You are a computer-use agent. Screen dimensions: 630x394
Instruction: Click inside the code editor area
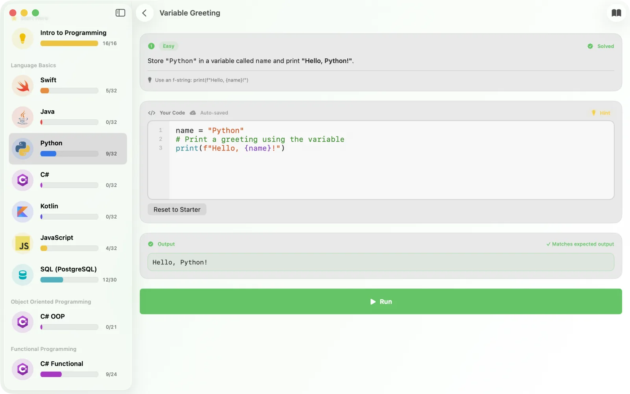pyautogui.click(x=381, y=160)
